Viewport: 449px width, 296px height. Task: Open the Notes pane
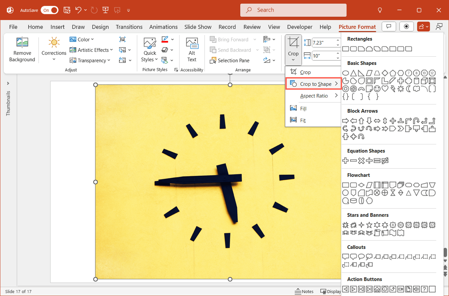[x=304, y=292]
